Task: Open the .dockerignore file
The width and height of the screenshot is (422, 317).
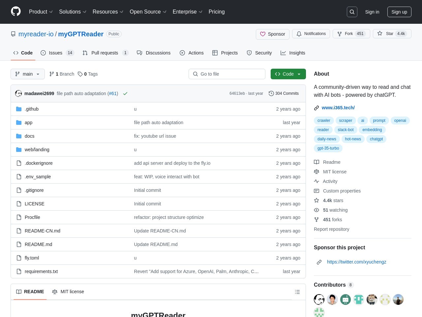Action: 39,163
